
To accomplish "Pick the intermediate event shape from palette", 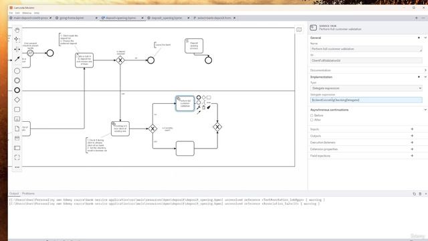I will coord(17,80).
